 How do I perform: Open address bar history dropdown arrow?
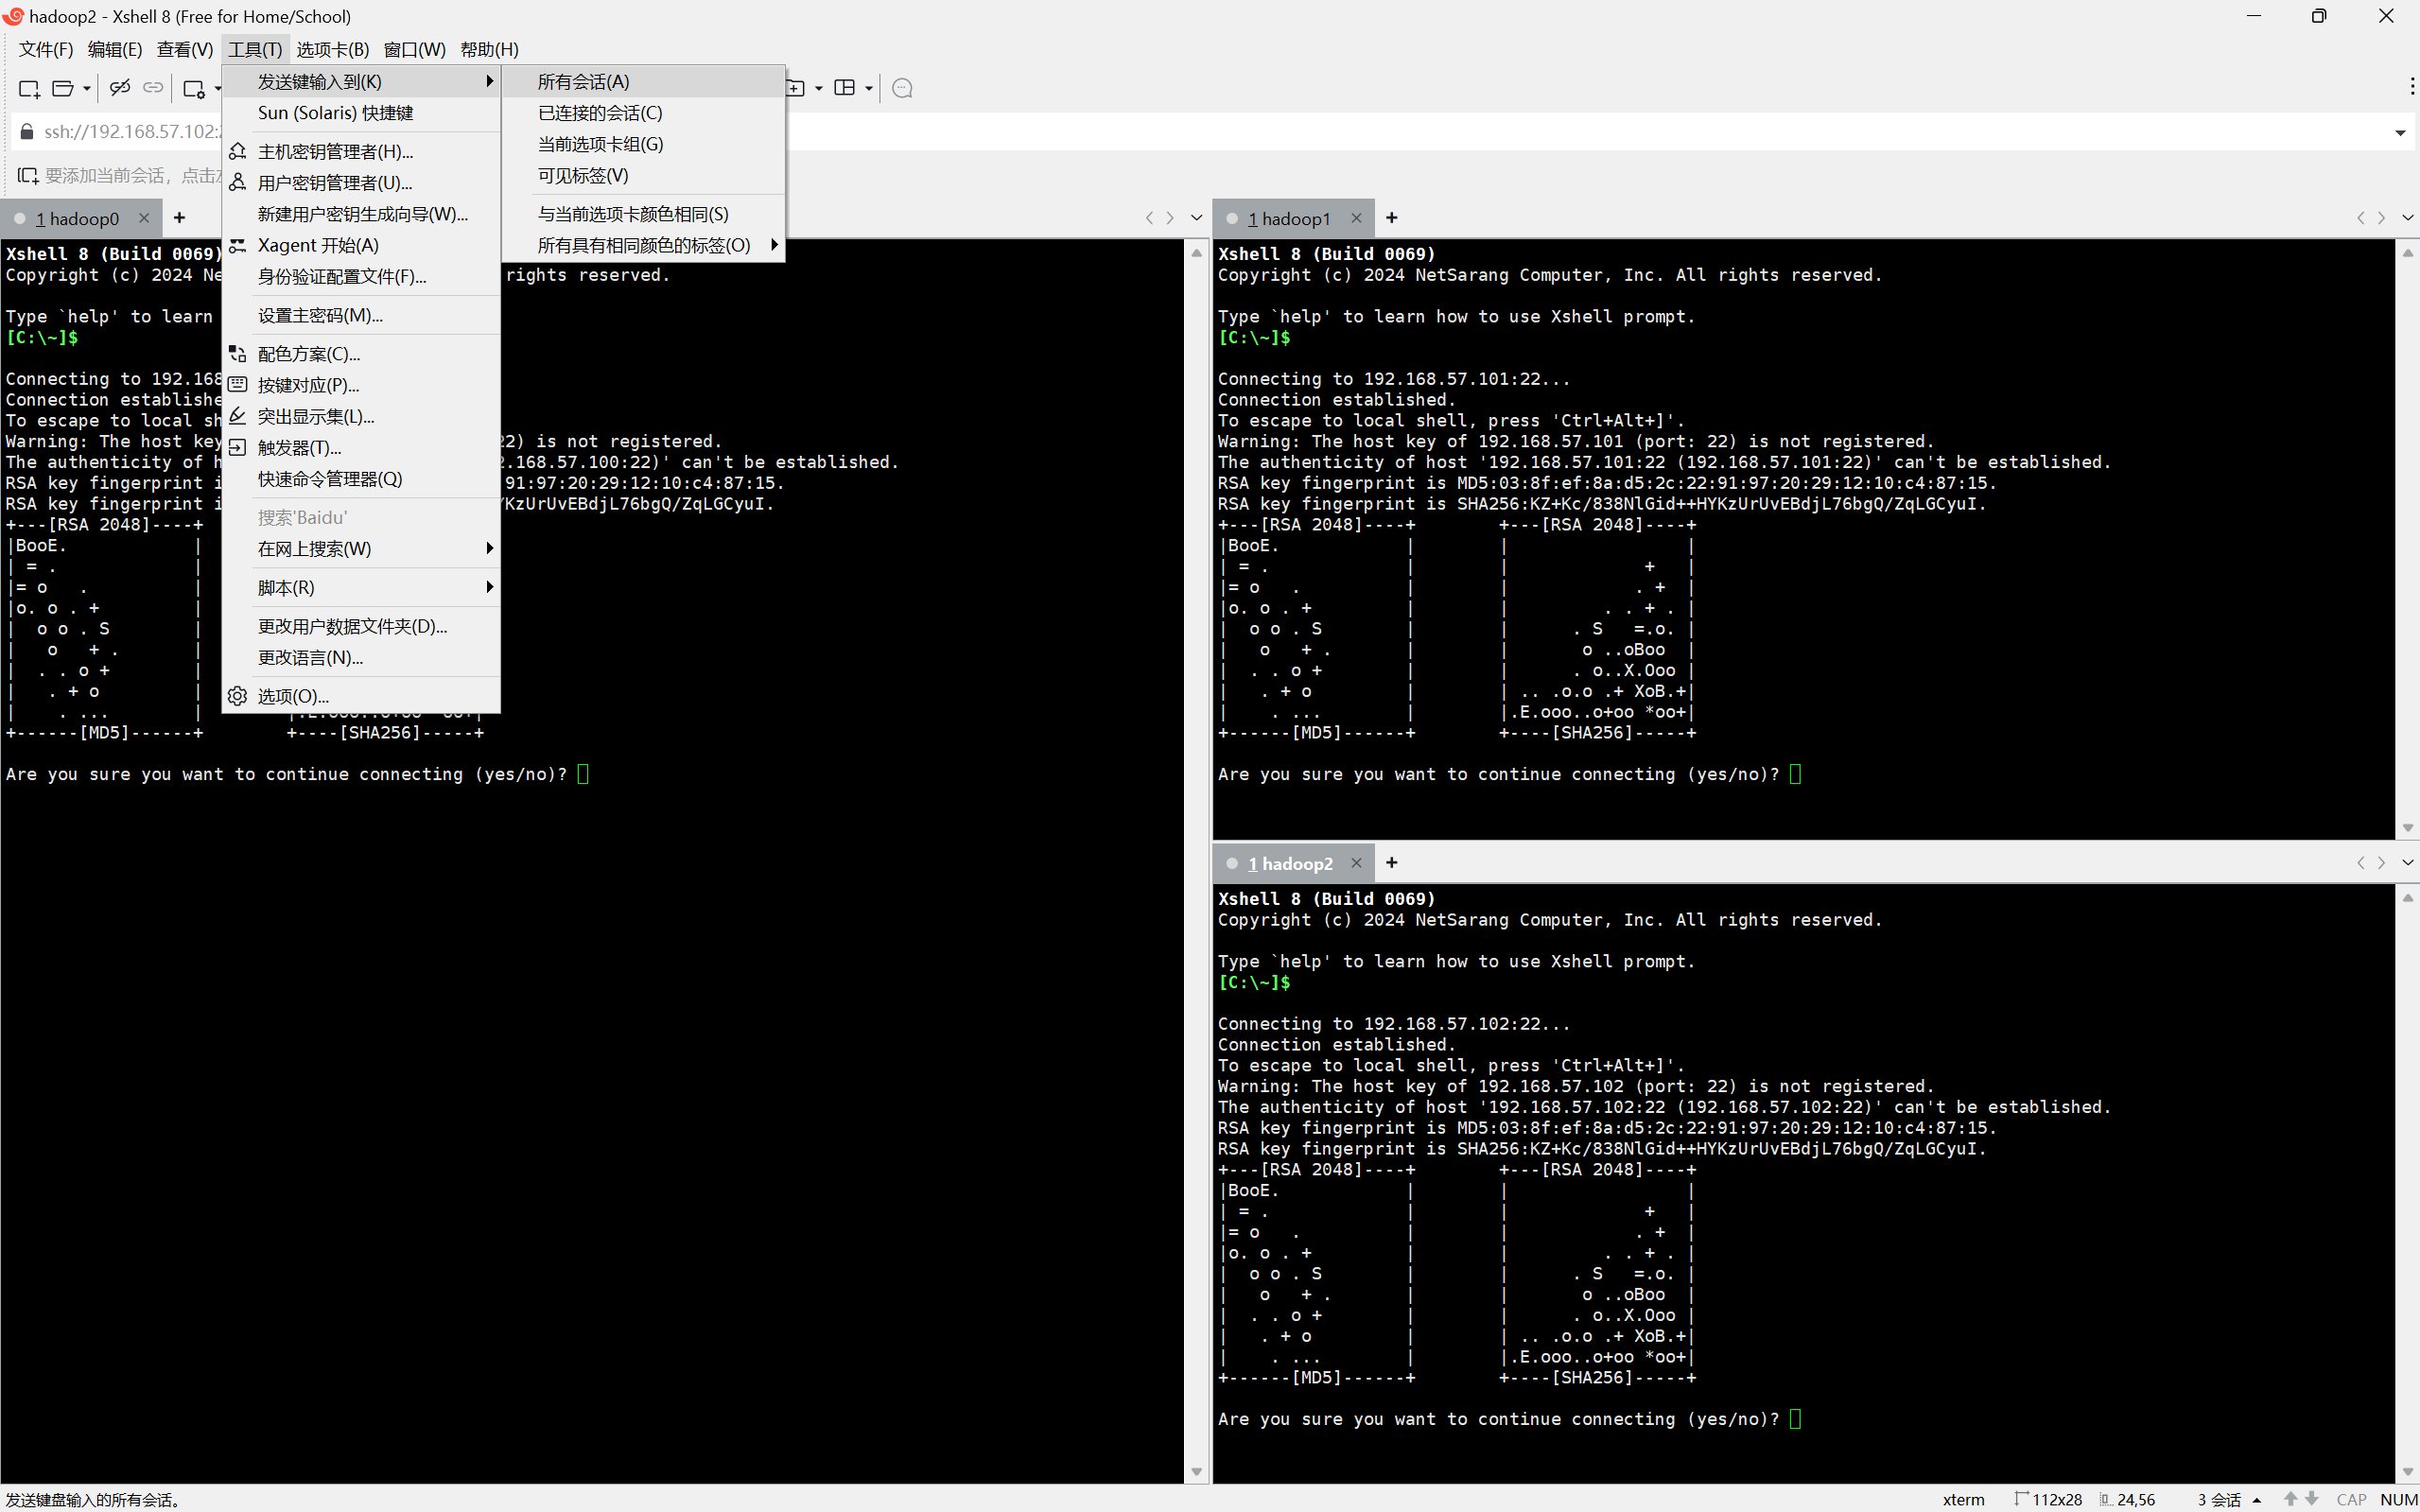point(2400,132)
